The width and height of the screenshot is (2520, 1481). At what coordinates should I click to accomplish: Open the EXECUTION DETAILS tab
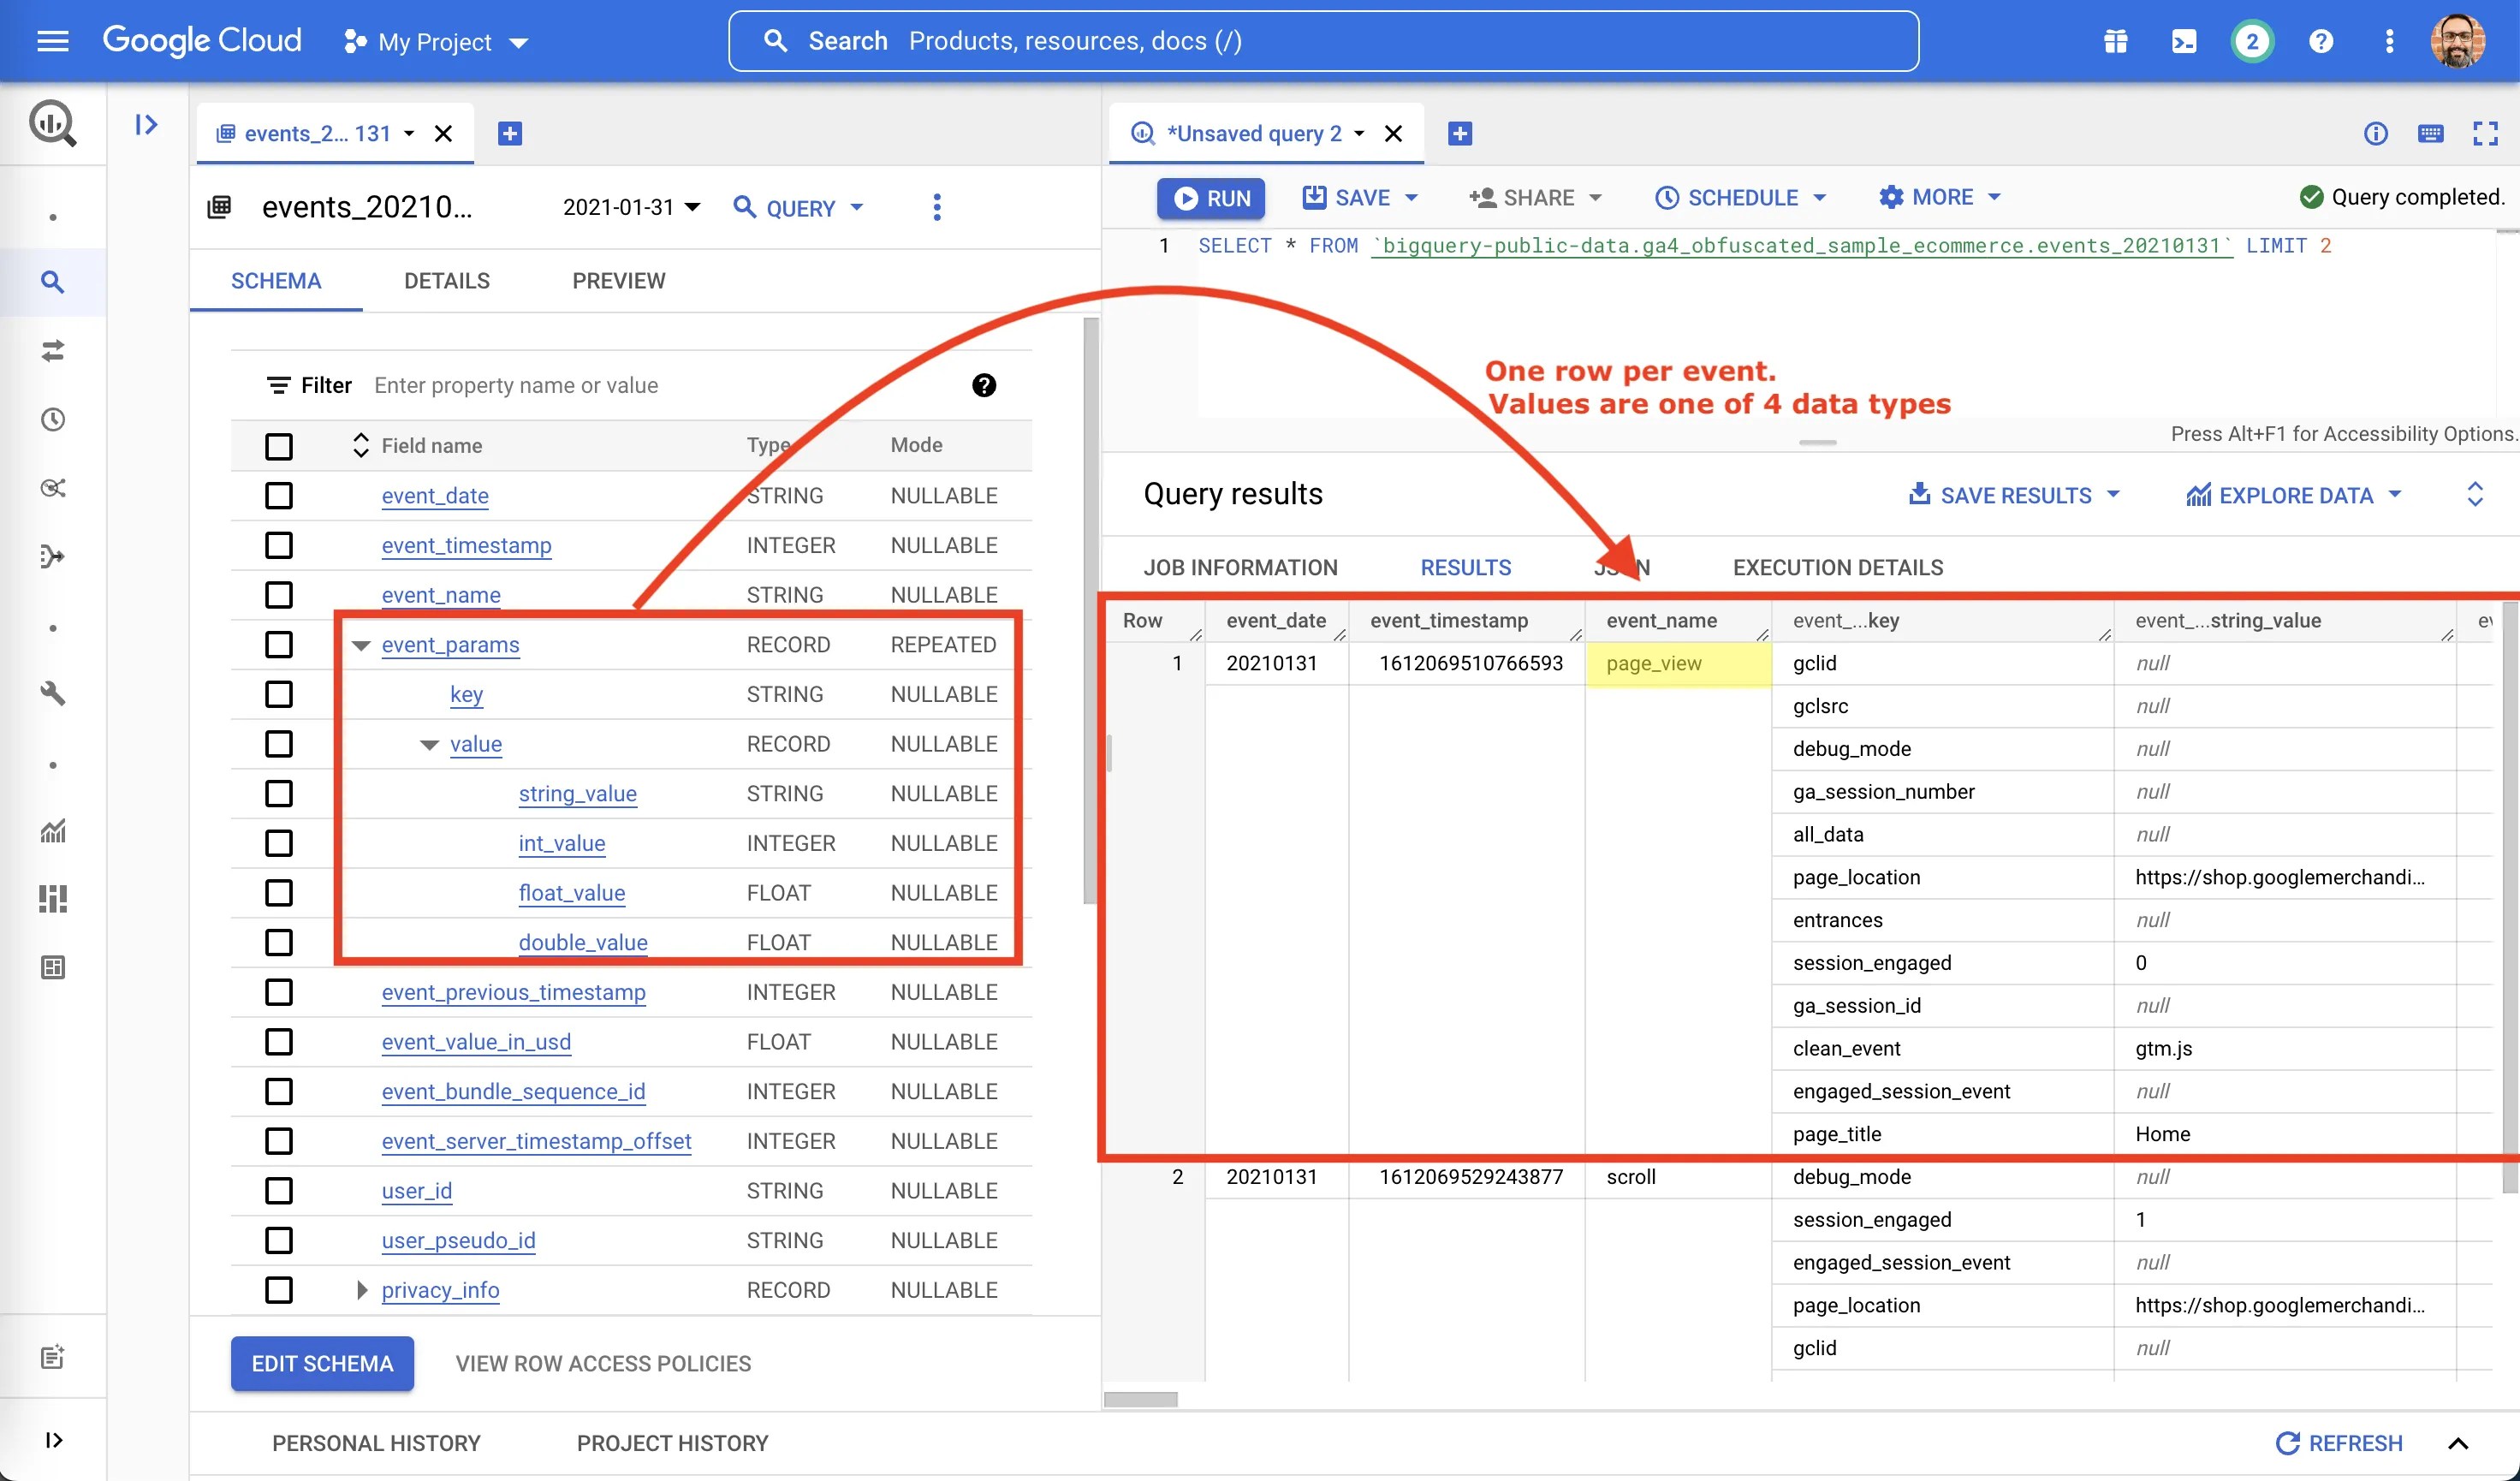click(1837, 567)
